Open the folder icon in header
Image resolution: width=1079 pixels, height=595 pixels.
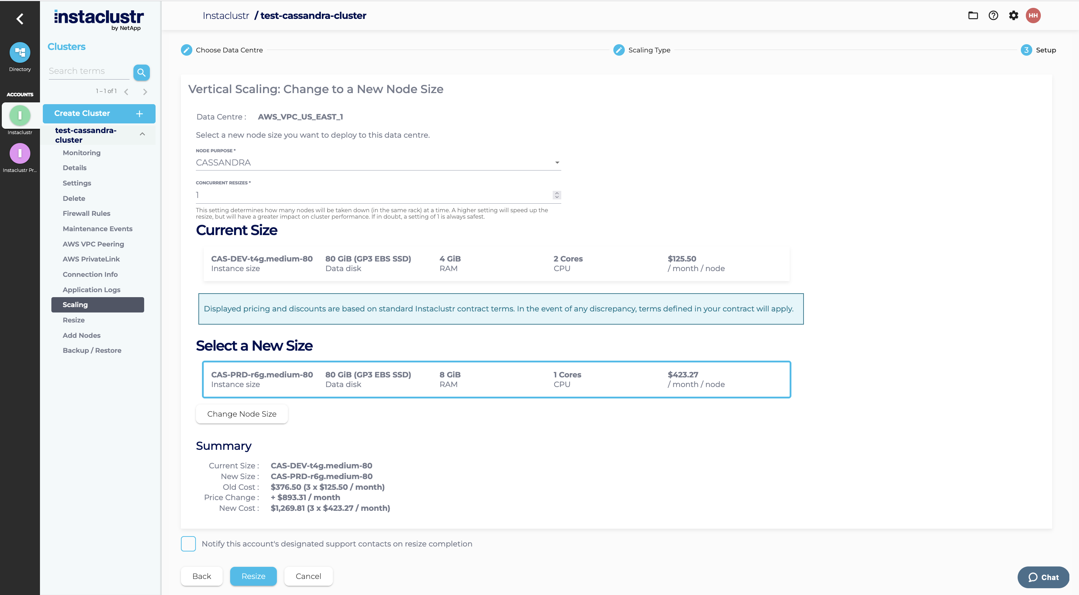coord(973,15)
